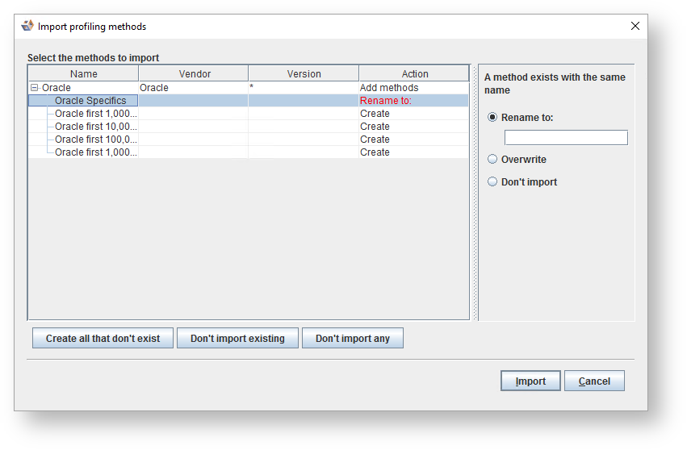This screenshot has width=687, height=450.
Task: Click the Add methods action cell
Action: 413,88
